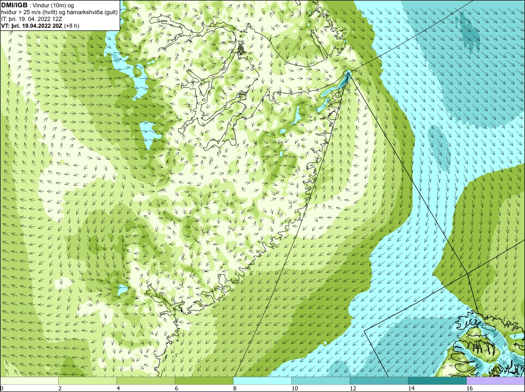Image resolution: width=525 pixels, height=392 pixels.
Task: Click the legend scale label '8'
Action: click(235, 388)
